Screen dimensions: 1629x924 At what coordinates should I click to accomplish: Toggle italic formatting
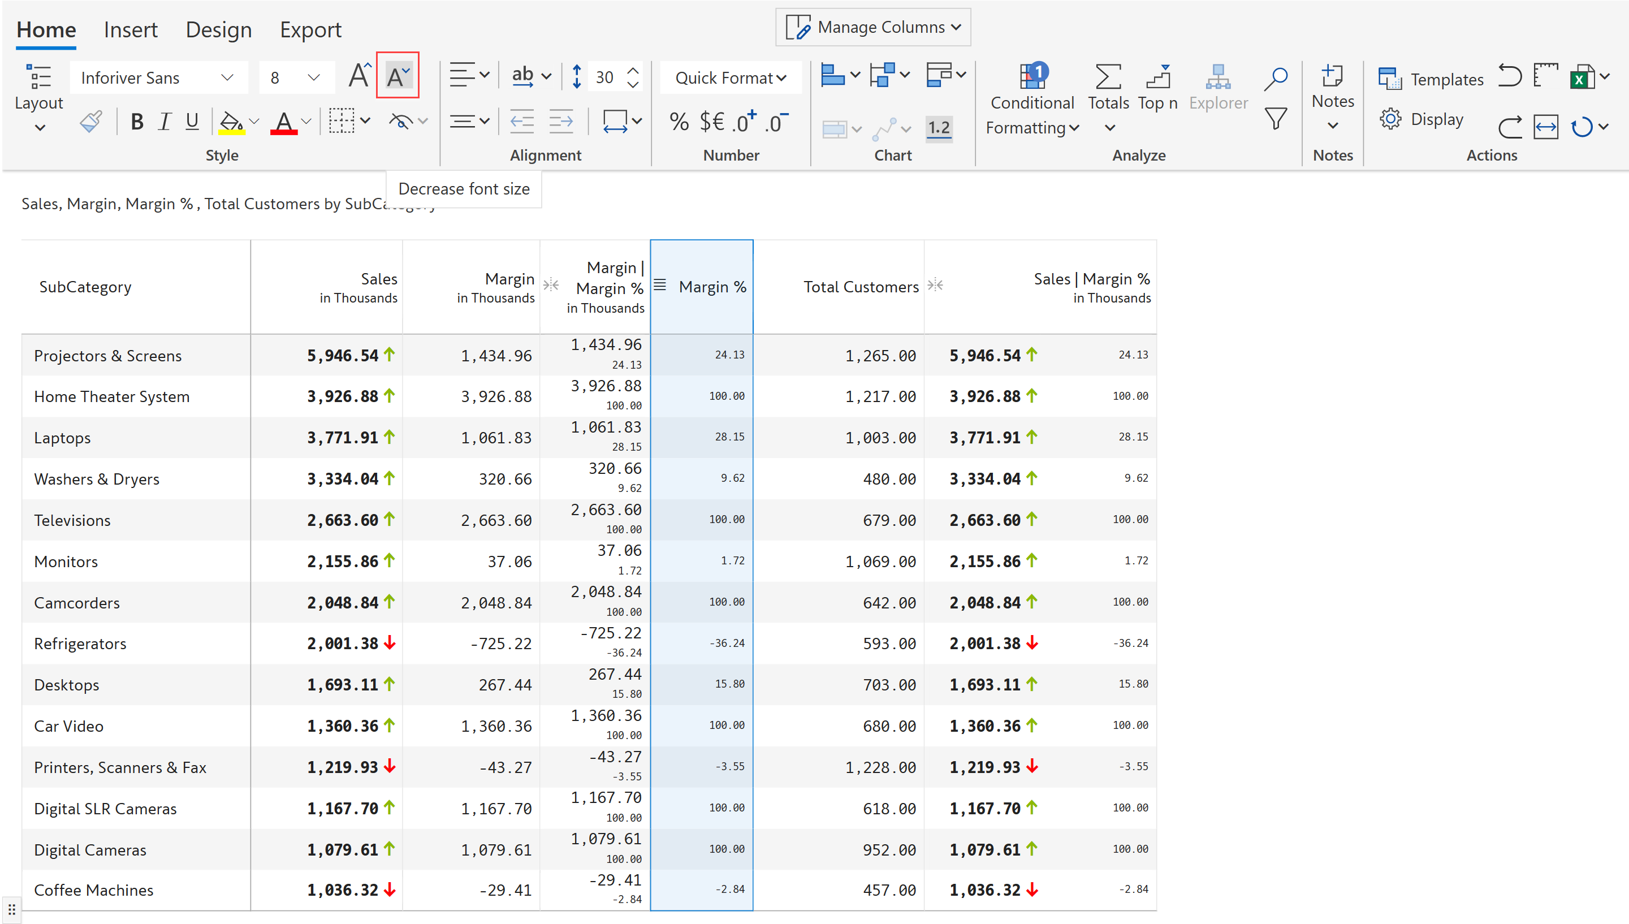tap(165, 121)
